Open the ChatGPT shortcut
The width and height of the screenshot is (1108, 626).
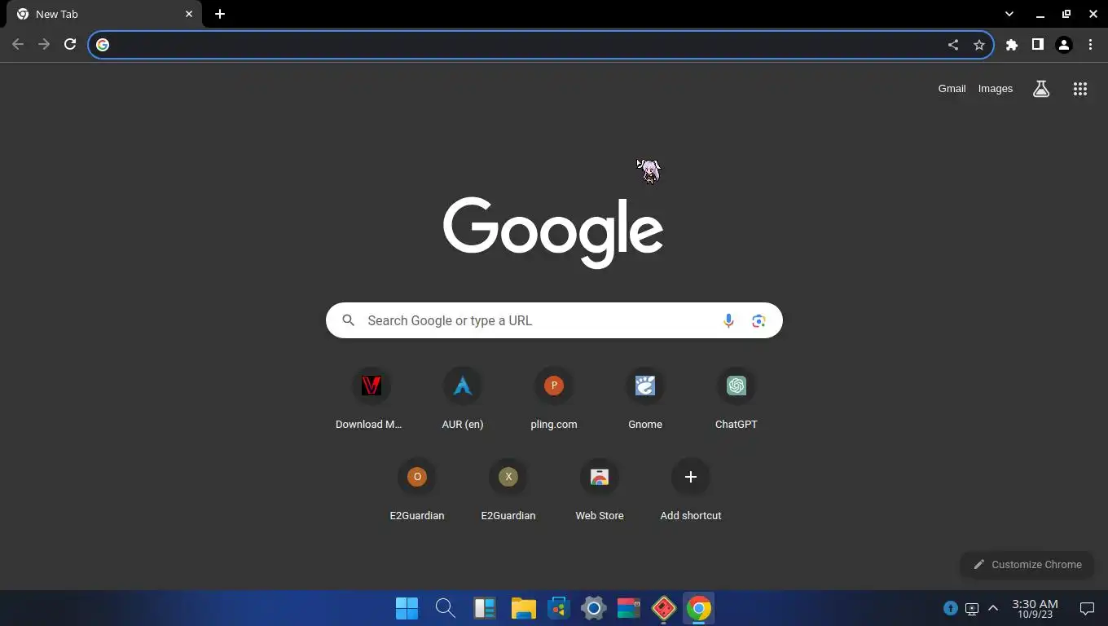[x=736, y=399]
